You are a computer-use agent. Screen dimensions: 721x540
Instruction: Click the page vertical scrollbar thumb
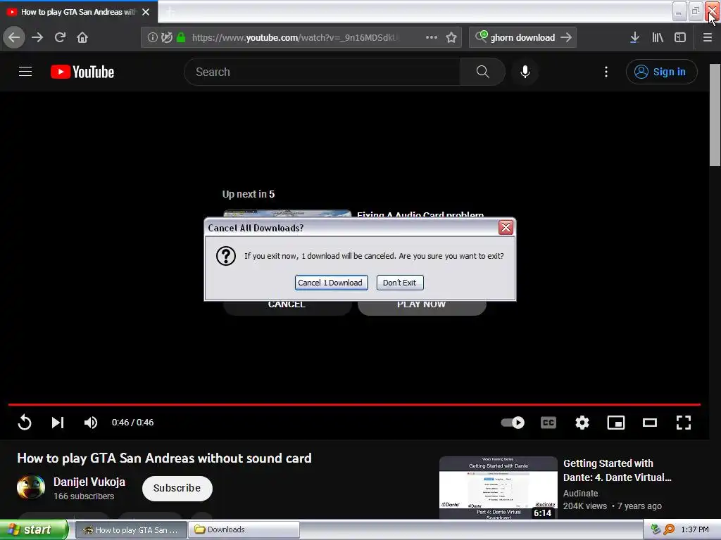(x=715, y=115)
